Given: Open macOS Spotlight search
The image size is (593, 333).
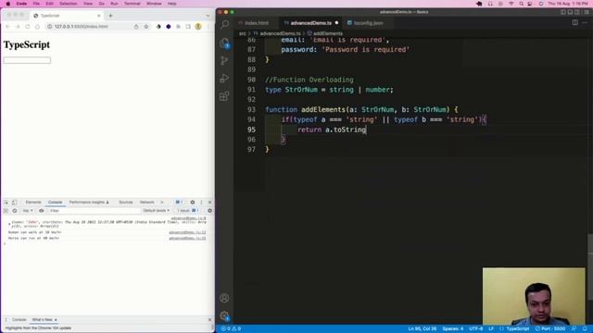Looking at the screenshot, I should click(521, 4).
